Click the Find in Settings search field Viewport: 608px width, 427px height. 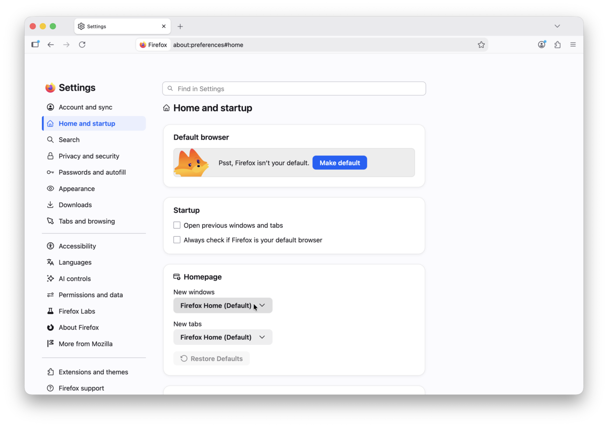click(x=294, y=89)
